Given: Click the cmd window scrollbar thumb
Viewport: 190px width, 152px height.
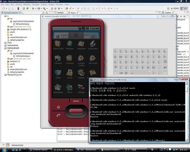Looking at the screenshot, I should [187, 89].
